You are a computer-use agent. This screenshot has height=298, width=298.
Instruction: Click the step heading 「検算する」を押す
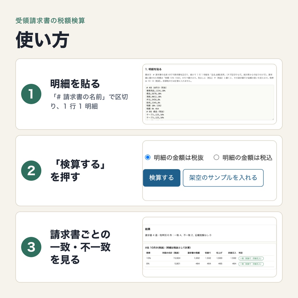click(78, 171)
